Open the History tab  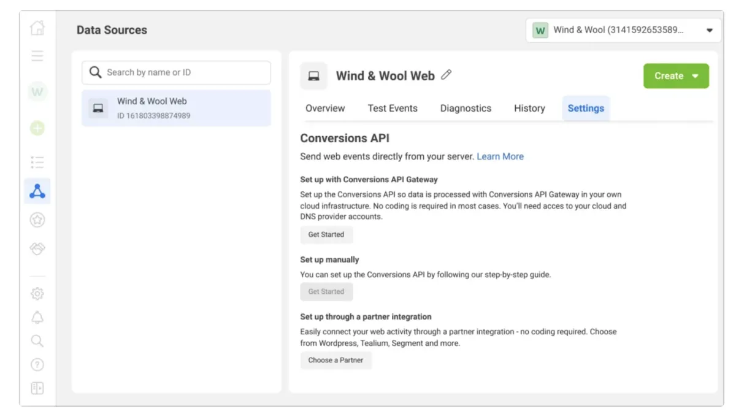(x=529, y=108)
